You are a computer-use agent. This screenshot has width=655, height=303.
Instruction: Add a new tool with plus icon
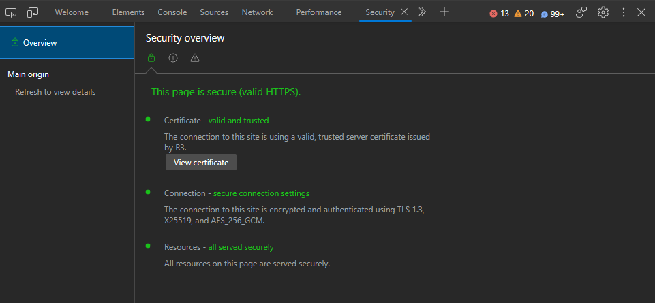444,12
